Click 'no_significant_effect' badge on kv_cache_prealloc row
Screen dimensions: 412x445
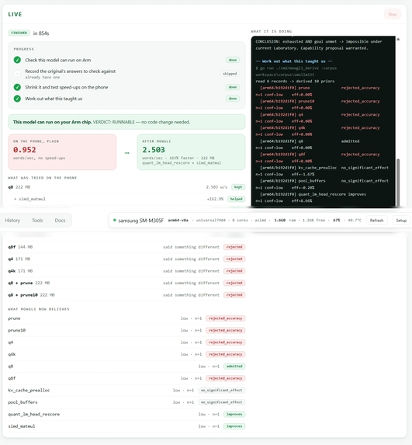pos(221,390)
